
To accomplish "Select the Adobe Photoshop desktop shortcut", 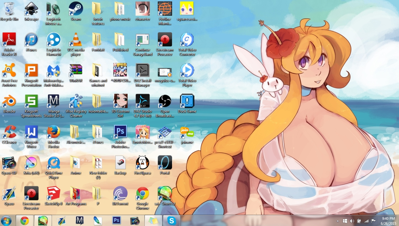I will coord(120,136).
